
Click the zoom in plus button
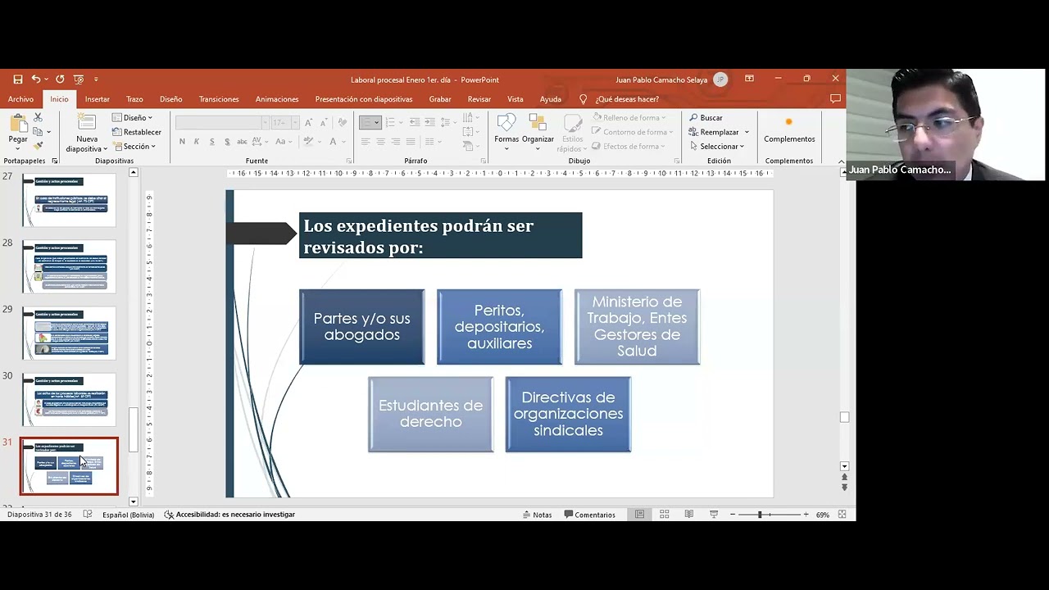[806, 515]
